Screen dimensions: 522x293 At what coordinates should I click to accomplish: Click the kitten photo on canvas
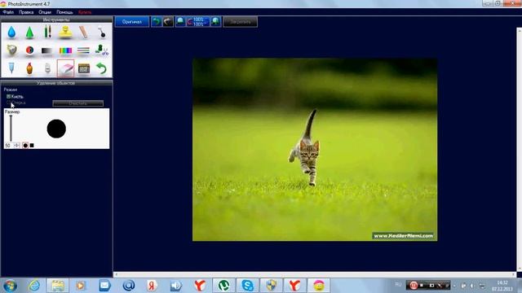(315, 150)
